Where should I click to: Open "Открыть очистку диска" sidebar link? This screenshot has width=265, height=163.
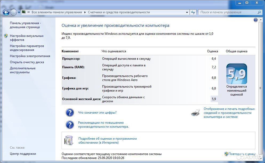click(27, 62)
